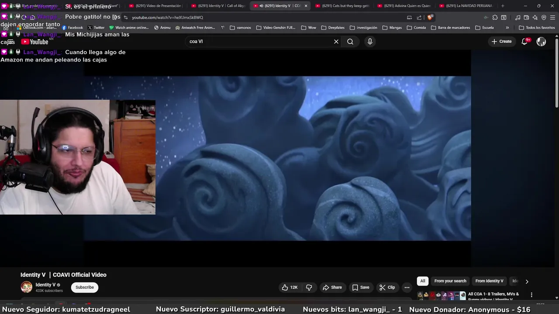Click the Clip button
Image resolution: width=559 pixels, height=314 pixels.
coord(387,287)
